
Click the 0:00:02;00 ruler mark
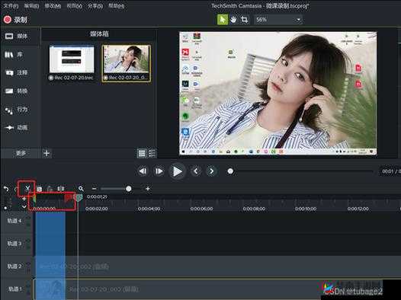96,209
